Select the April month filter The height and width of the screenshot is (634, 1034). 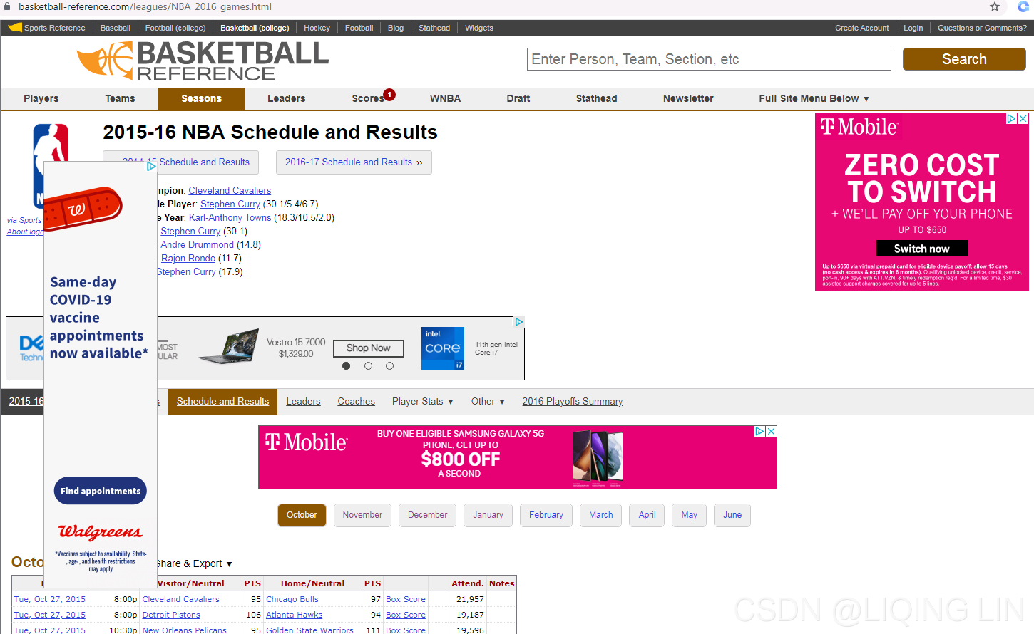647,515
